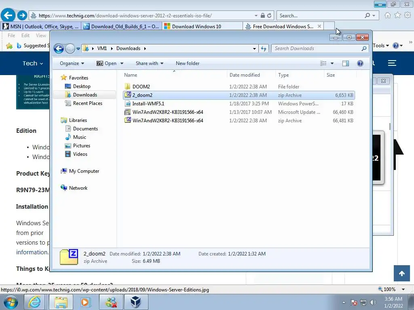Select the Install-WMF5.1 PowerShell script icon
Viewport: 414px width, 310px height.
[x=127, y=104]
